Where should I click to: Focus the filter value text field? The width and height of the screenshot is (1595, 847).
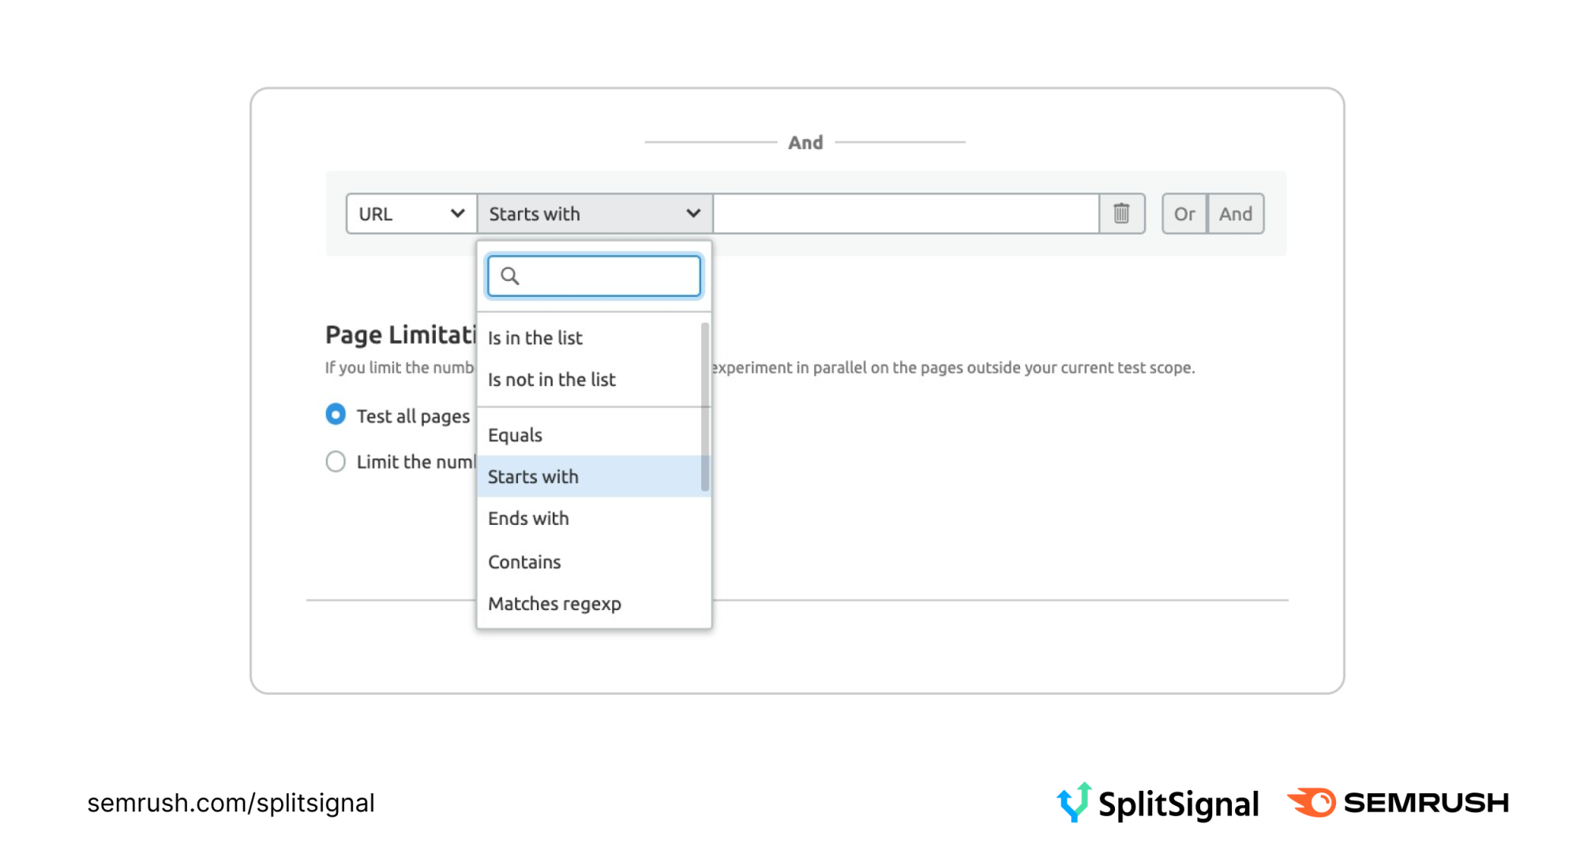point(906,214)
